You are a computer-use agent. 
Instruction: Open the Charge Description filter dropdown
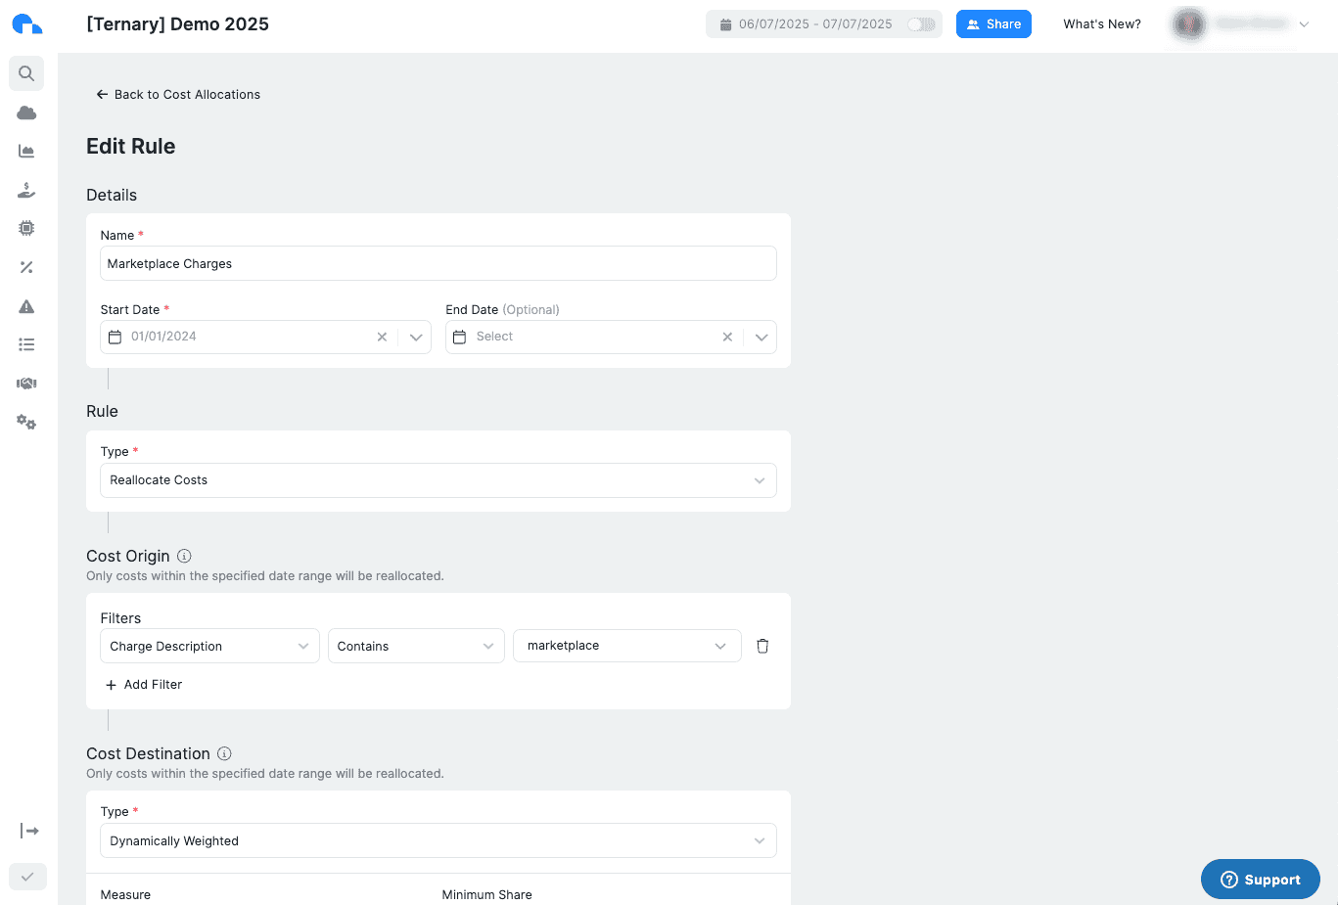click(209, 646)
